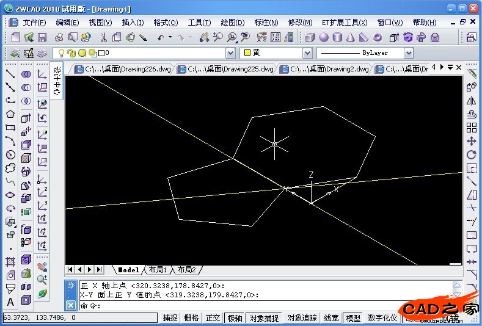482x326 pixels.
Task: Select the yellow 黄 color swatch
Action: click(247, 53)
